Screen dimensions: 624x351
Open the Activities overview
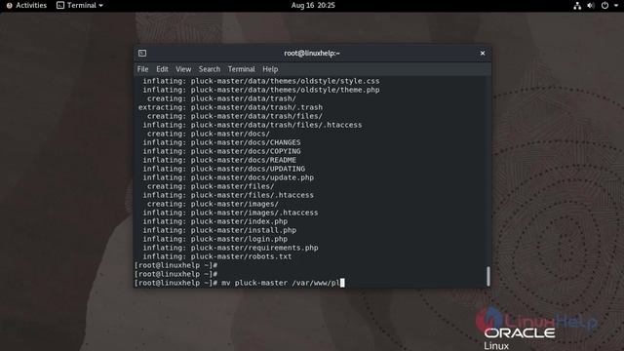pyautogui.click(x=26, y=5)
